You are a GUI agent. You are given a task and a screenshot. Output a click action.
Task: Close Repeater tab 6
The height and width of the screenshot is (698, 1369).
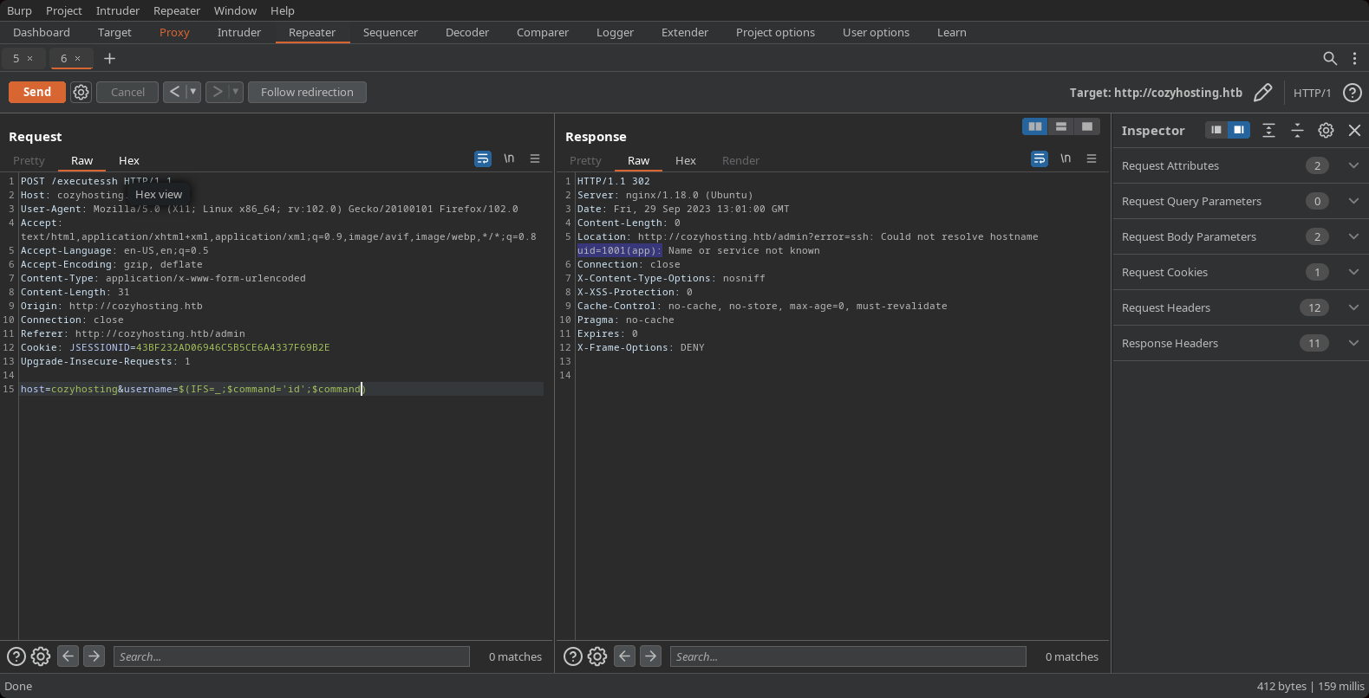[77, 58]
